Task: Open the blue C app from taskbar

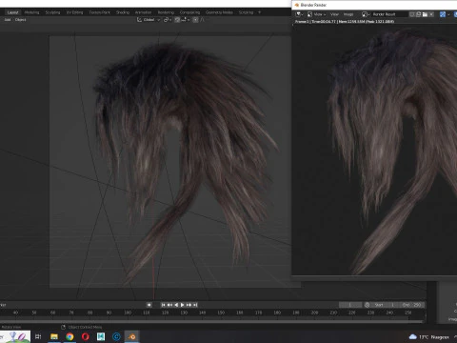Action: pos(116,336)
